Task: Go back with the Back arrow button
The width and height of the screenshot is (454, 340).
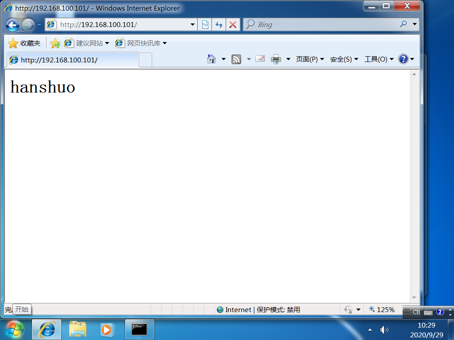Action: [12, 25]
